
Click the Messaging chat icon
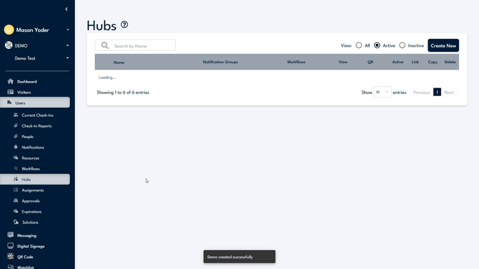(10, 235)
